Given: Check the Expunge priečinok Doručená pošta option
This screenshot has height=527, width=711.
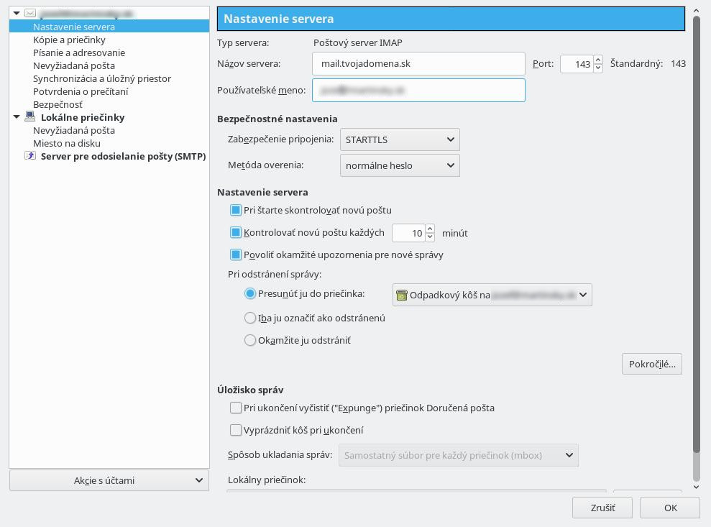Looking at the screenshot, I should coord(235,408).
